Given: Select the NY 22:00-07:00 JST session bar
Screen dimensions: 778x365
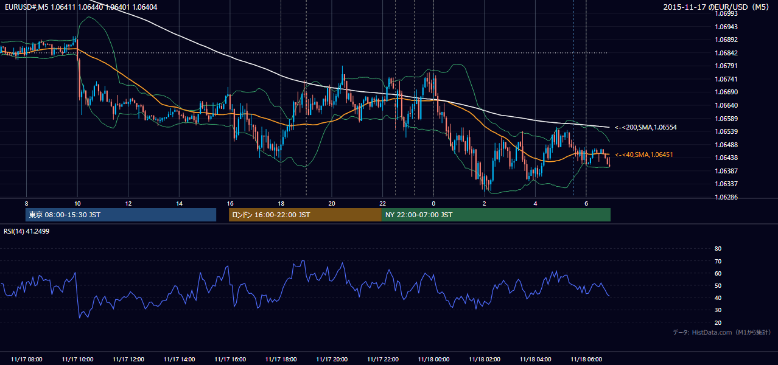Looking at the screenshot, I should pos(496,215).
